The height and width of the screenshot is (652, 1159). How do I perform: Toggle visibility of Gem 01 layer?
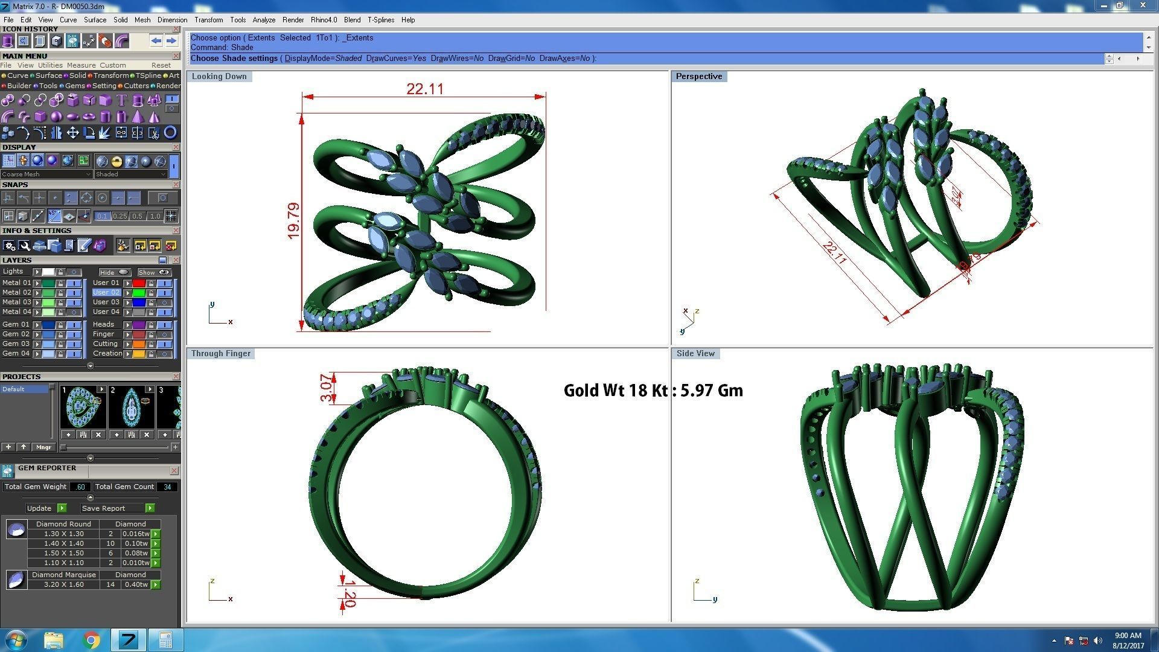tap(74, 325)
